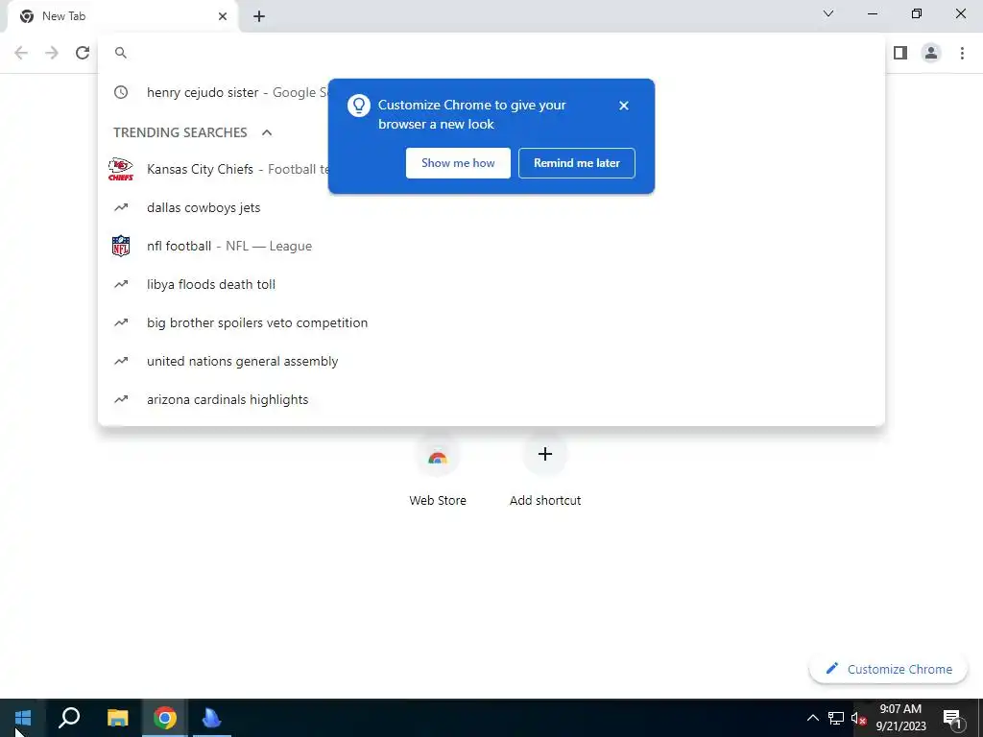The width and height of the screenshot is (983, 737).
Task: Open the side panel icon
Action: click(x=900, y=53)
